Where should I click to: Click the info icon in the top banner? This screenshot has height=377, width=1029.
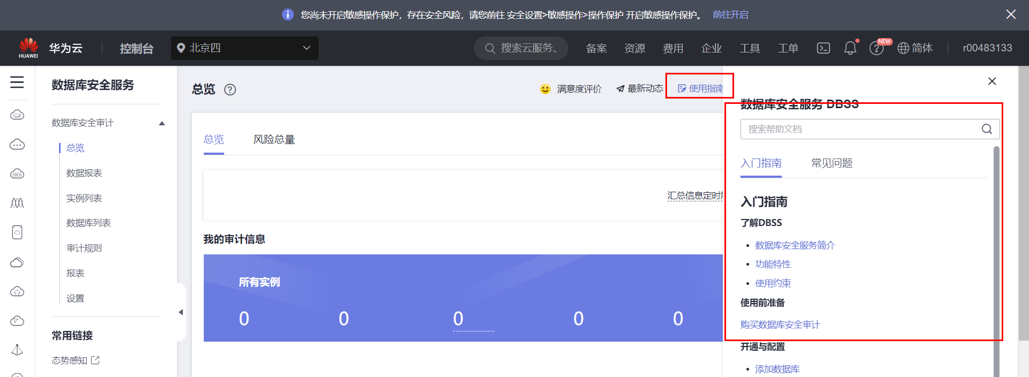[x=288, y=14]
